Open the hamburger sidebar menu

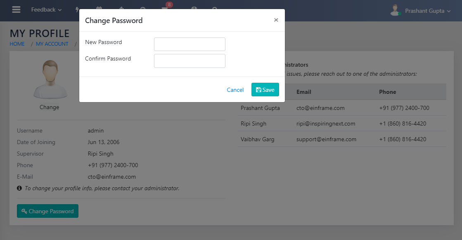[16, 9]
